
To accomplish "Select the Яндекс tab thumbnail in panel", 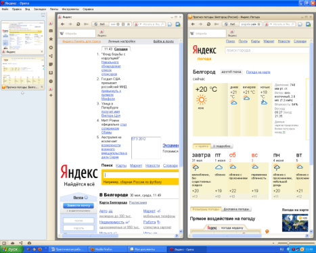I will 22,37.
